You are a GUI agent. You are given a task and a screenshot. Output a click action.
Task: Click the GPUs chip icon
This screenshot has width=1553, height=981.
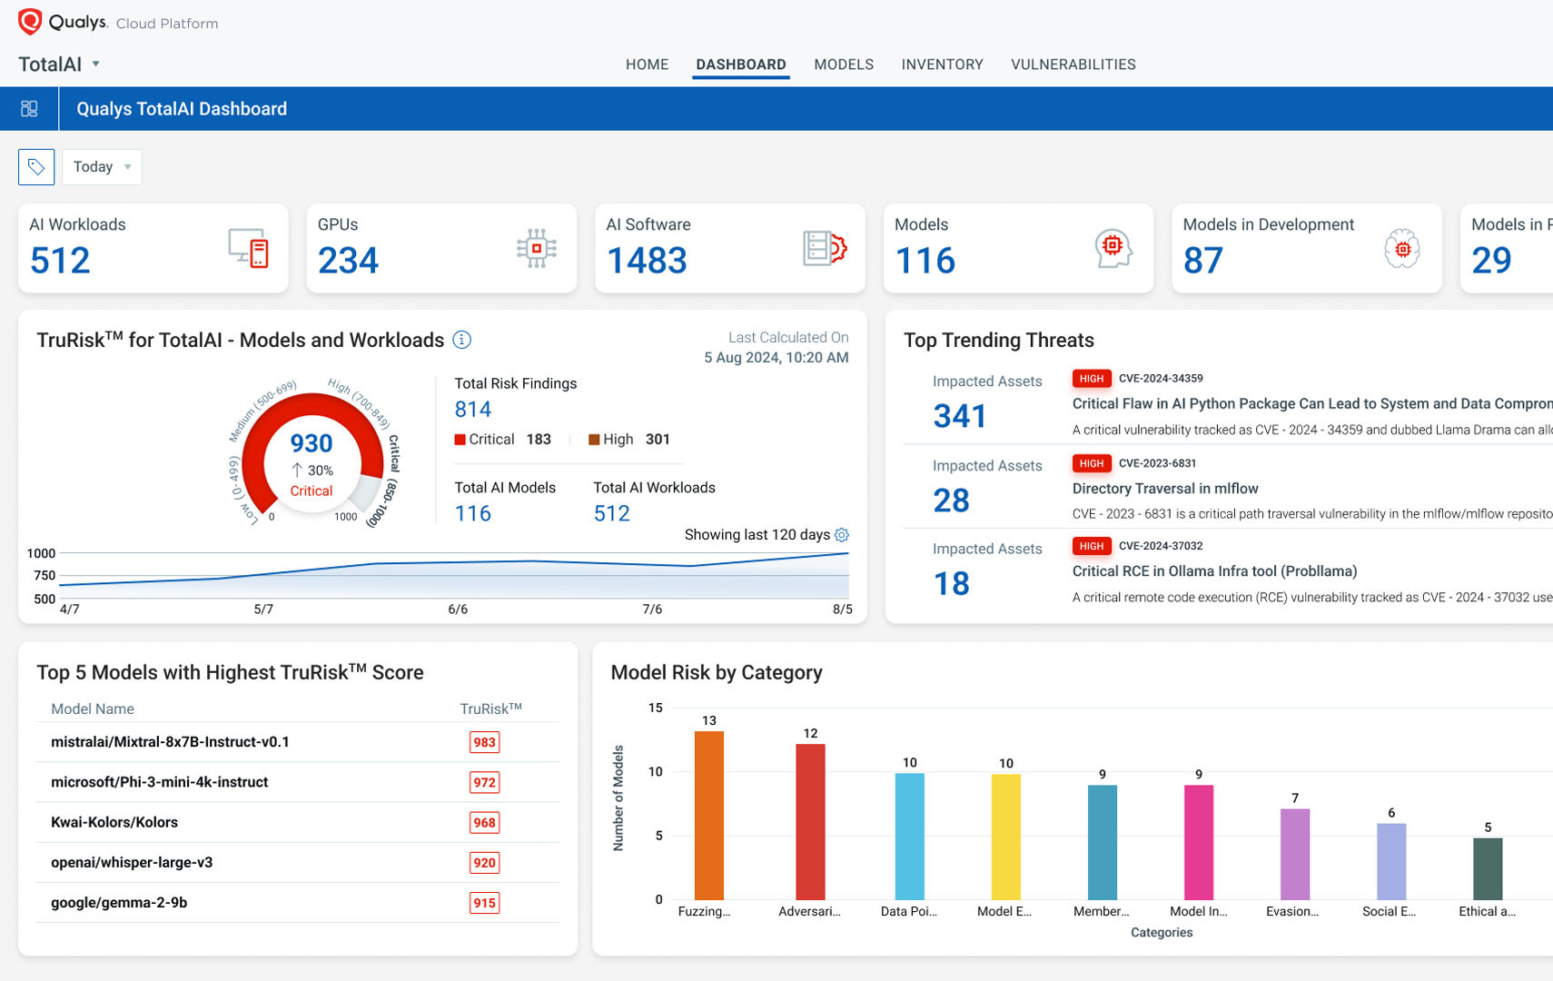click(537, 248)
